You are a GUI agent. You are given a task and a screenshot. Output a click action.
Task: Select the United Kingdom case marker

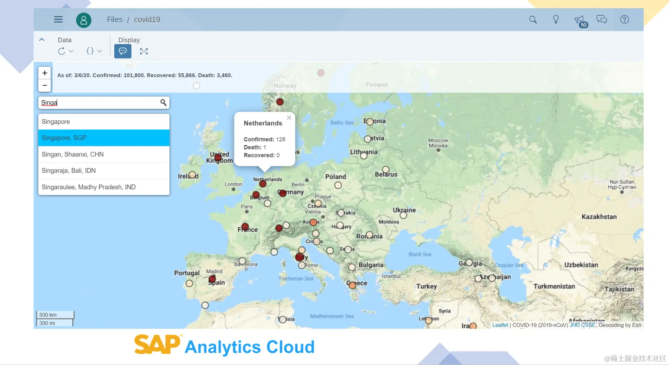pos(218,158)
